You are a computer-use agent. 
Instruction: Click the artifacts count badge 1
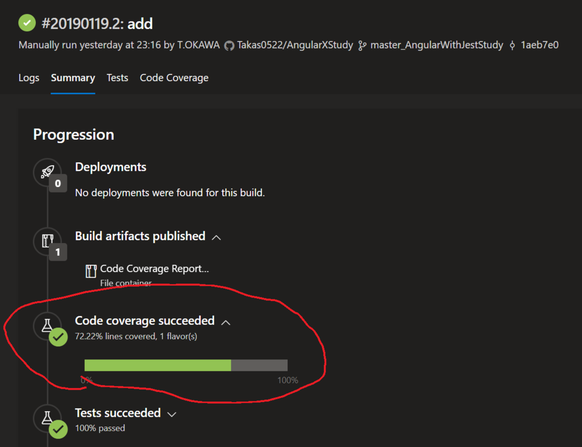58,252
